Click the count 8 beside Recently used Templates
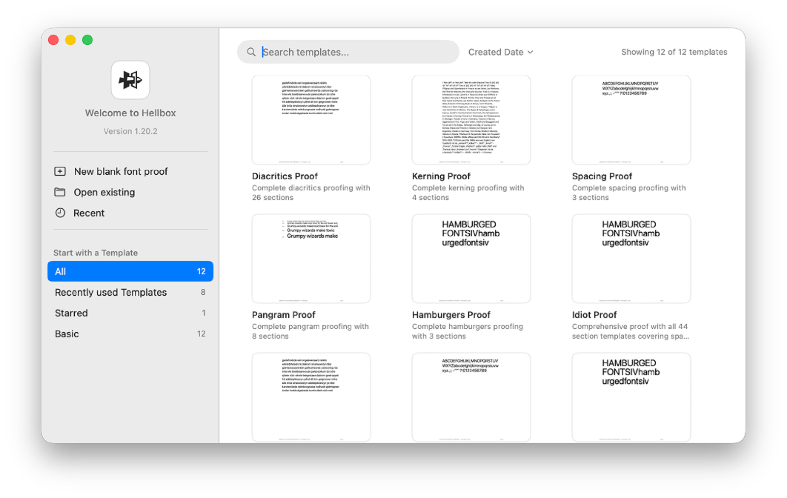 pyautogui.click(x=203, y=292)
